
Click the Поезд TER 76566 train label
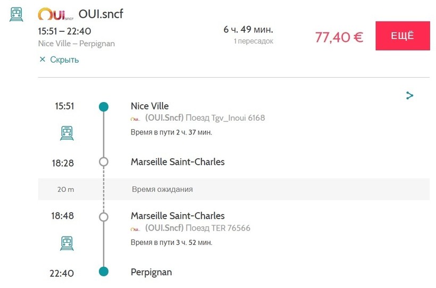(218, 228)
